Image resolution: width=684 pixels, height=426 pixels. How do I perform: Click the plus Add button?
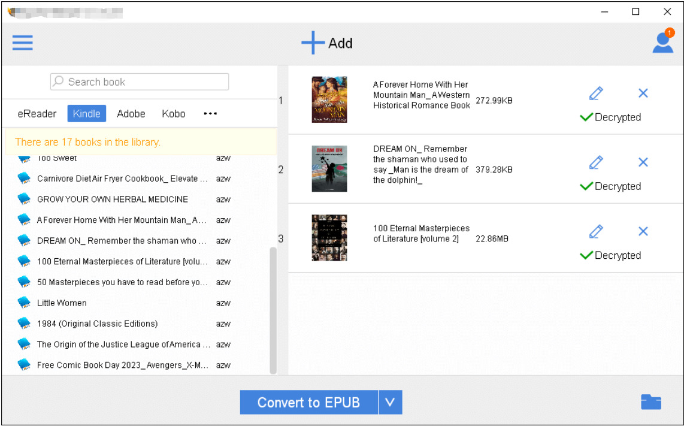(327, 43)
